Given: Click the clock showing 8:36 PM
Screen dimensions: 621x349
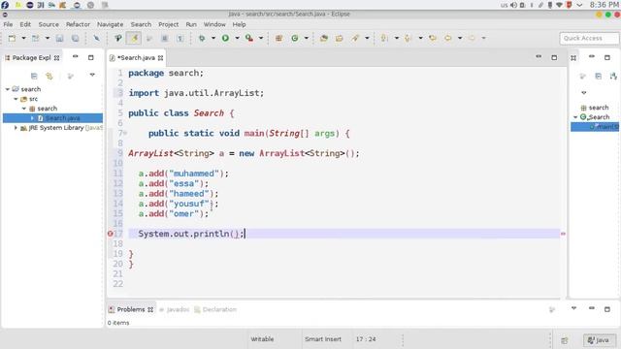Looking at the screenshot, I should 604,5.
